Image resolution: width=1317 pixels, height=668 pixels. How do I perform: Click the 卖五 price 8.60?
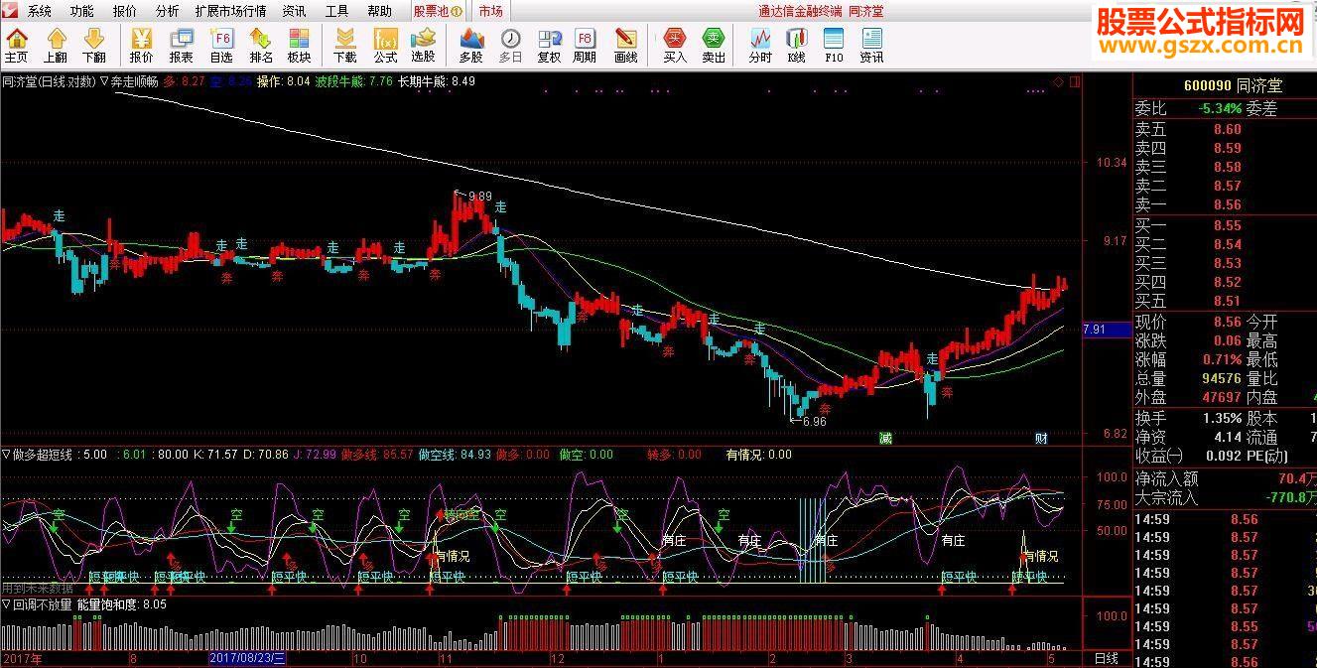click(1228, 129)
